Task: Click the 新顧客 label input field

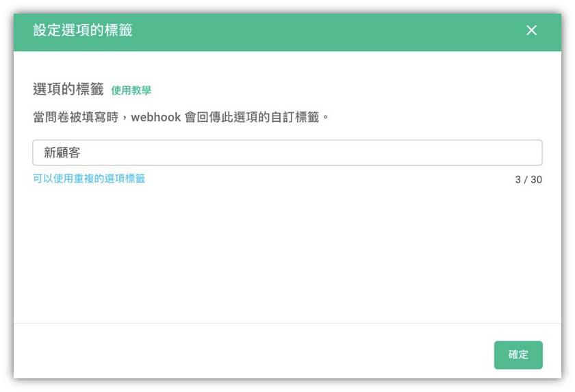Action: pyautogui.click(x=287, y=153)
